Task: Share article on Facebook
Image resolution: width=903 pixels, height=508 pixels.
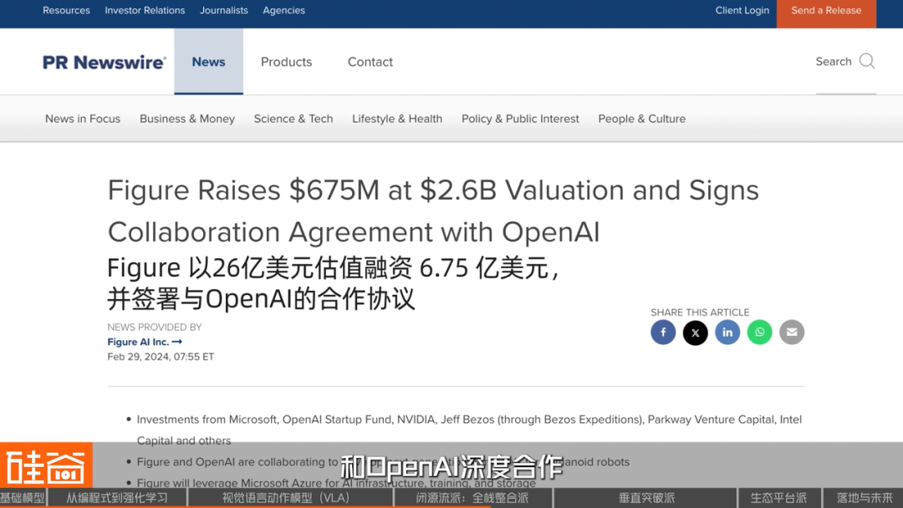Action: (x=663, y=332)
